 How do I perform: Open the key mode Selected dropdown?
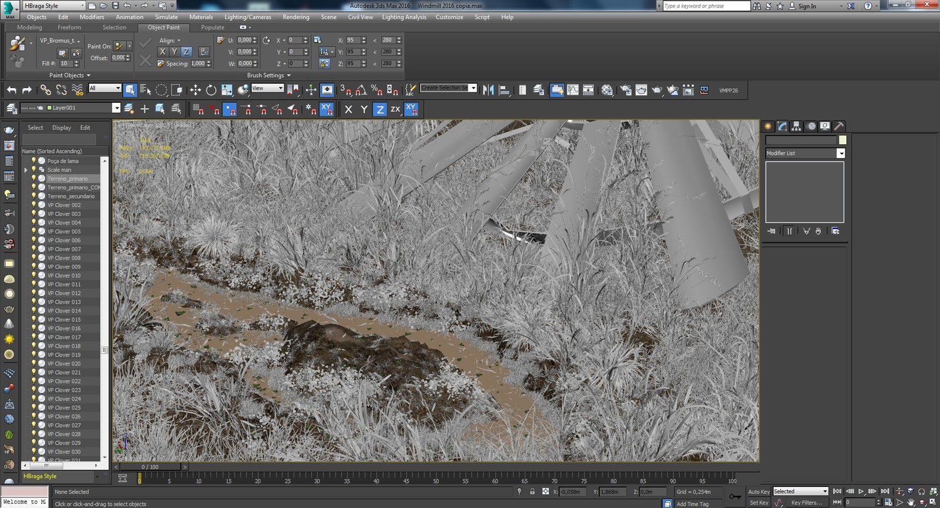[x=800, y=491]
